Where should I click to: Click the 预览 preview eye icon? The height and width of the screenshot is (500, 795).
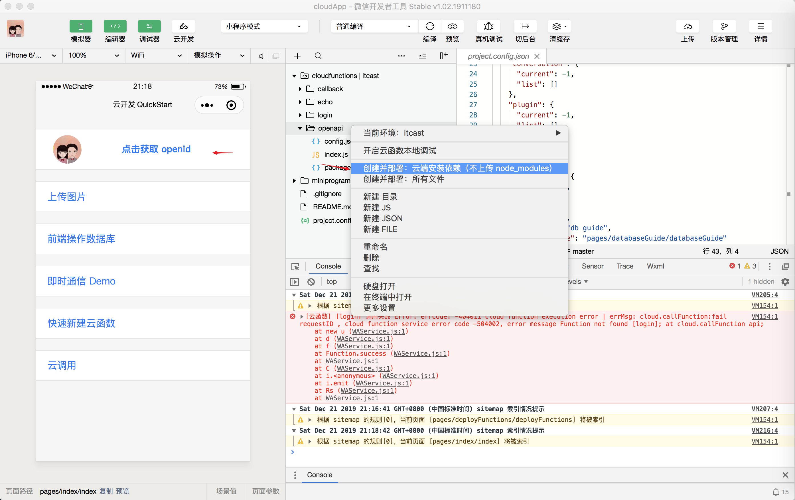(x=452, y=27)
